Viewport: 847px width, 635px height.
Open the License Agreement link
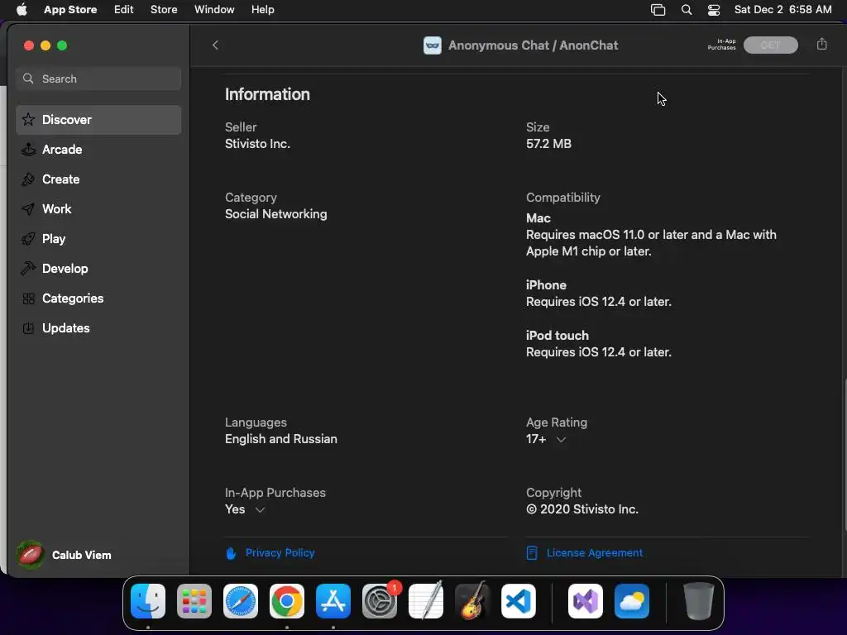point(594,553)
